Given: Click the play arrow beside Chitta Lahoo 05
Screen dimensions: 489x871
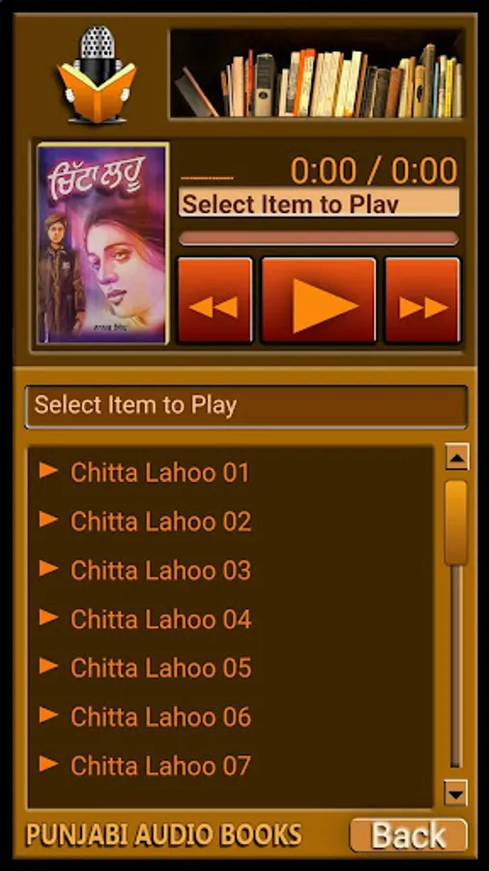Looking at the screenshot, I should click(x=48, y=667).
